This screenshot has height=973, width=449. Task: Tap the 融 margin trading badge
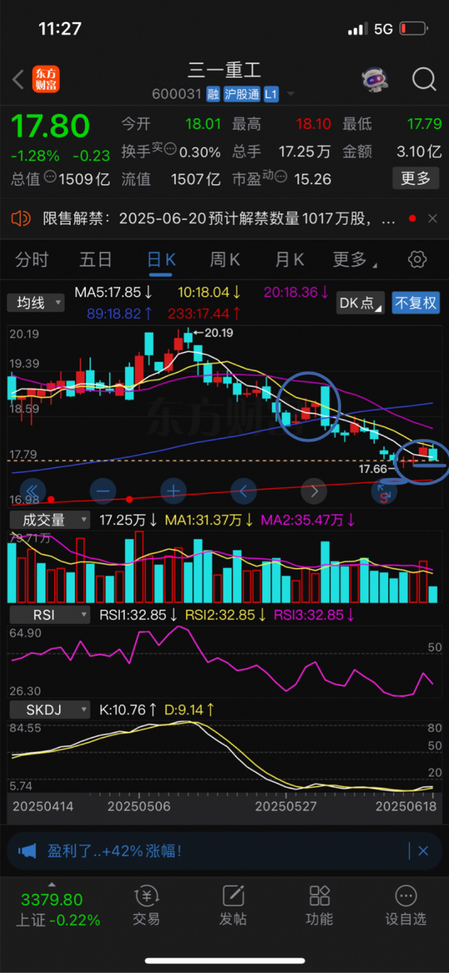pyautogui.click(x=213, y=94)
